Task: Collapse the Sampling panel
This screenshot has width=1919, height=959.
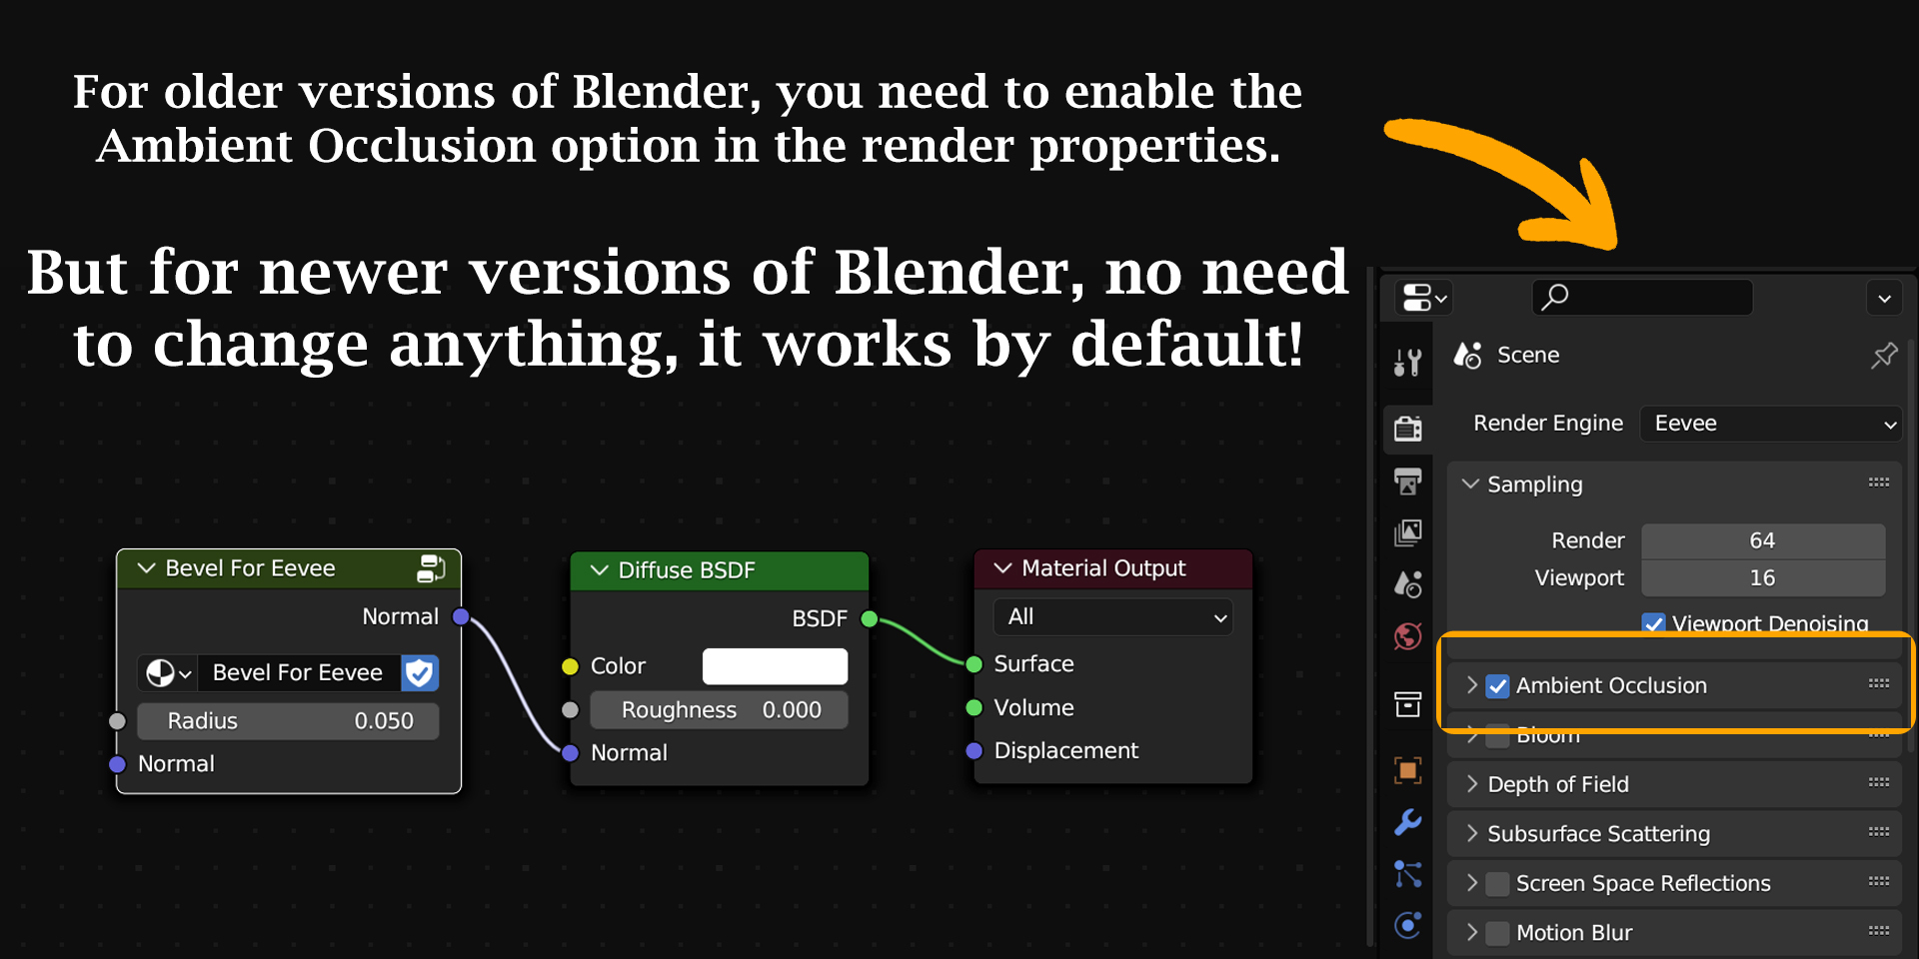Action: tap(1470, 484)
